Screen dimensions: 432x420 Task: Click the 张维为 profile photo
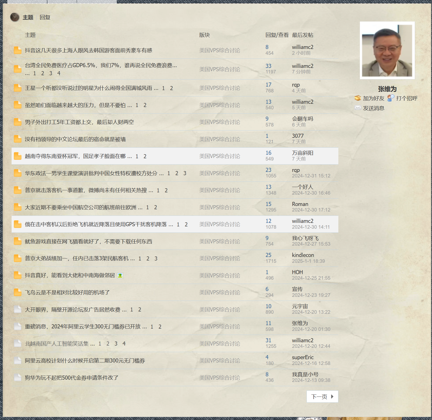[x=387, y=50]
